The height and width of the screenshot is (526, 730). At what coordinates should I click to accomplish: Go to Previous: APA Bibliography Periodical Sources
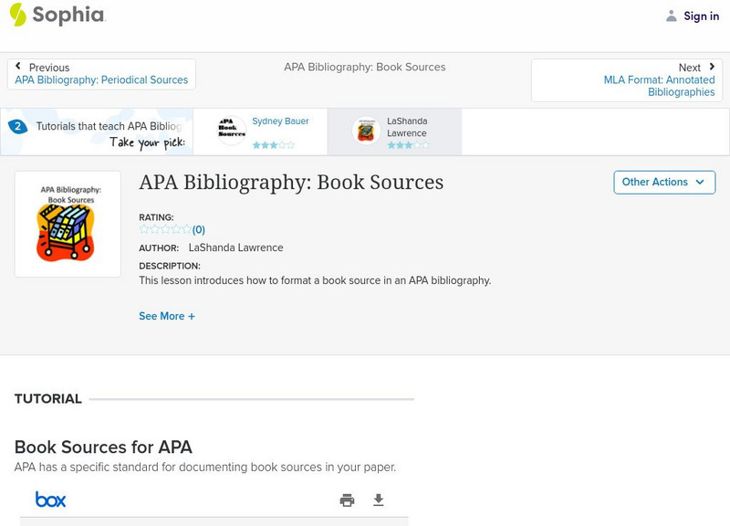click(101, 80)
